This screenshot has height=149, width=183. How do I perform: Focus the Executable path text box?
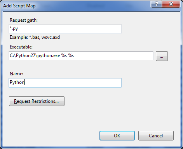click(81, 55)
